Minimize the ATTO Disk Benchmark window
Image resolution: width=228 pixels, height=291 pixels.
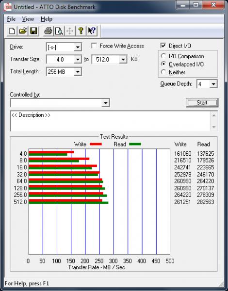pos(183,5)
